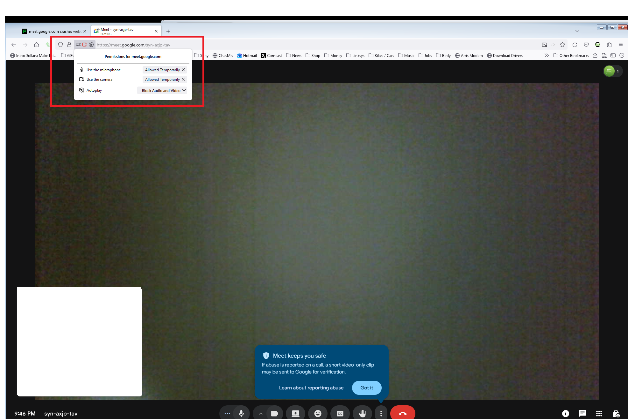Toggle the Meet camera button
Viewport: 628px width, 419px height.
coord(274,413)
